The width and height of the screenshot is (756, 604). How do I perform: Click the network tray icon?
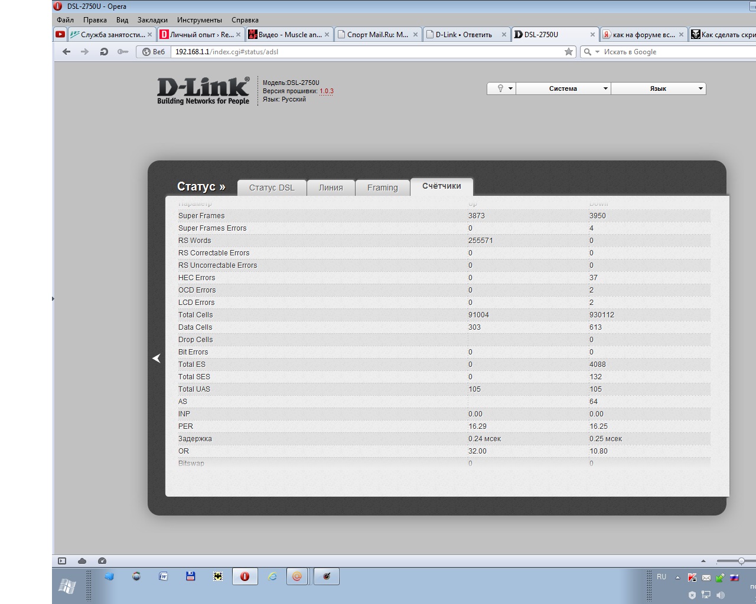coord(706,595)
